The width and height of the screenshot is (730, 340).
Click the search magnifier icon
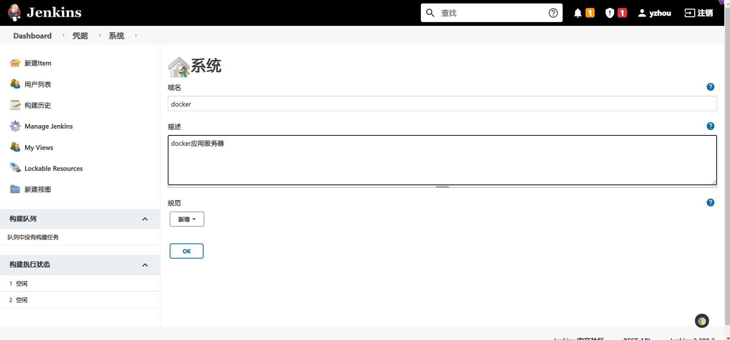click(430, 13)
